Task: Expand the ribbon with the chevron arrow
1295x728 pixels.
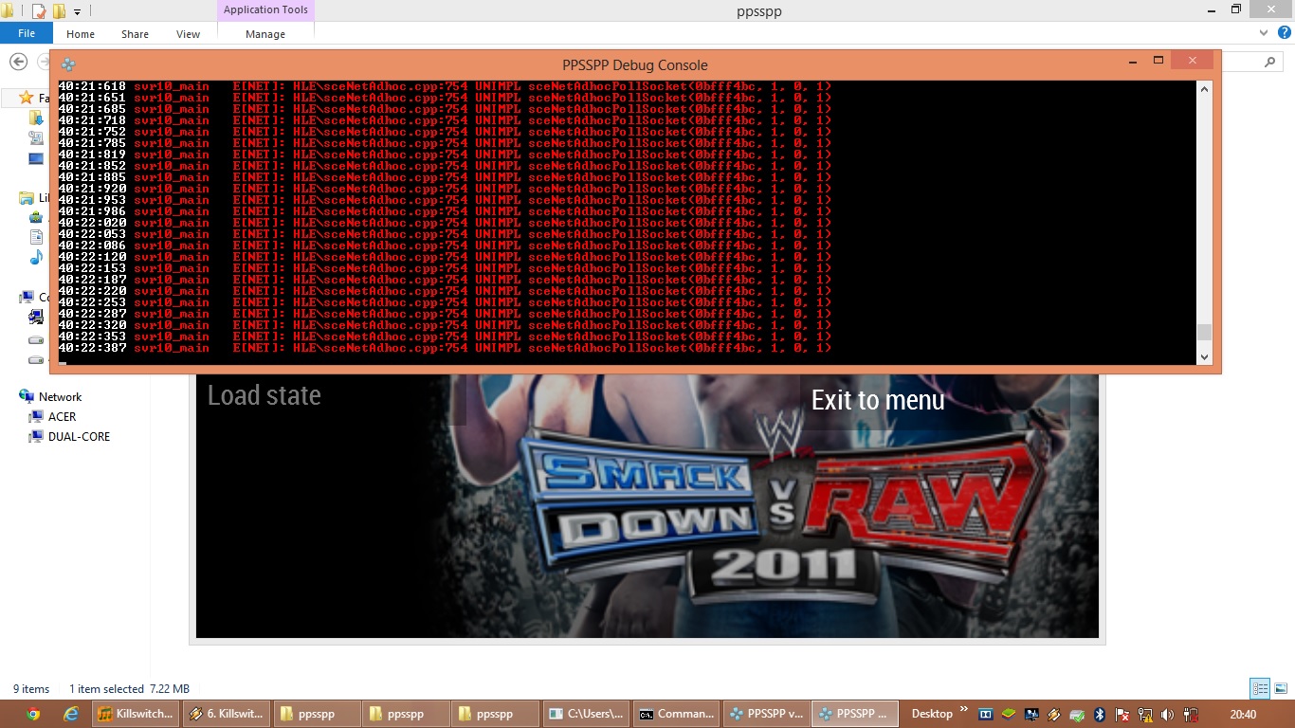Action: 1264,32
